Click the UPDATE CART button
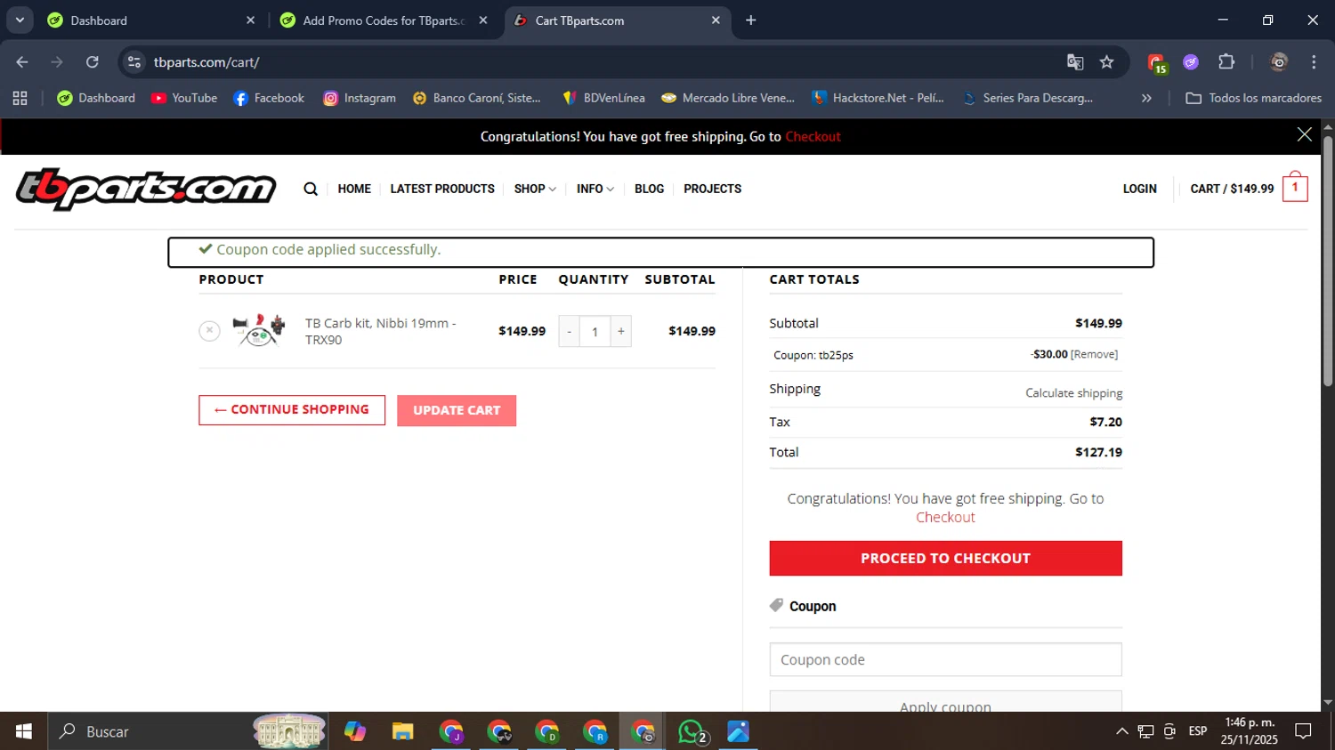Image resolution: width=1335 pixels, height=750 pixels. pyautogui.click(x=457, y=410)
